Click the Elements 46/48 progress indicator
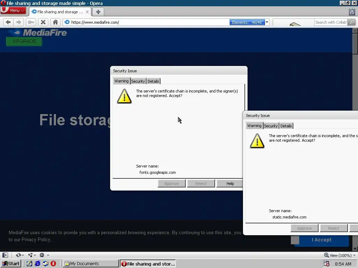358x268 pixels. click(x=247, y=22)
